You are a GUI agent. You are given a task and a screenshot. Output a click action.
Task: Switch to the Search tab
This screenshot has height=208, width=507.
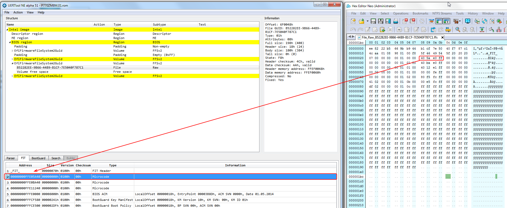56,158
